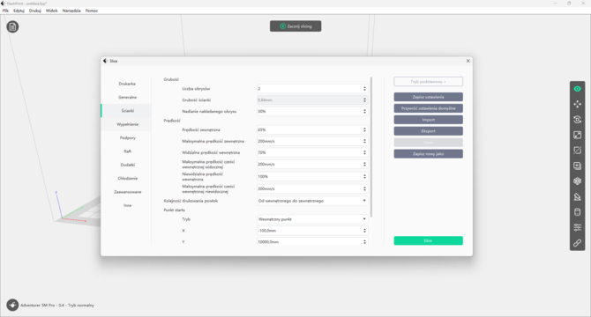The height and width of the screenshot is (317, 591).
Task: Click Przywróć ustawienia domyślne button
Action: click(x=428, y=108)
